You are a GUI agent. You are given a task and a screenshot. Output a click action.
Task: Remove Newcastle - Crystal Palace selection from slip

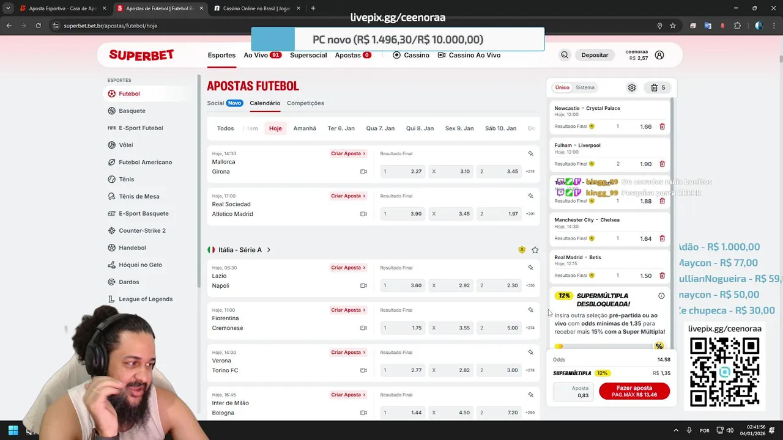pyautogui.click(x=662, y=127)
